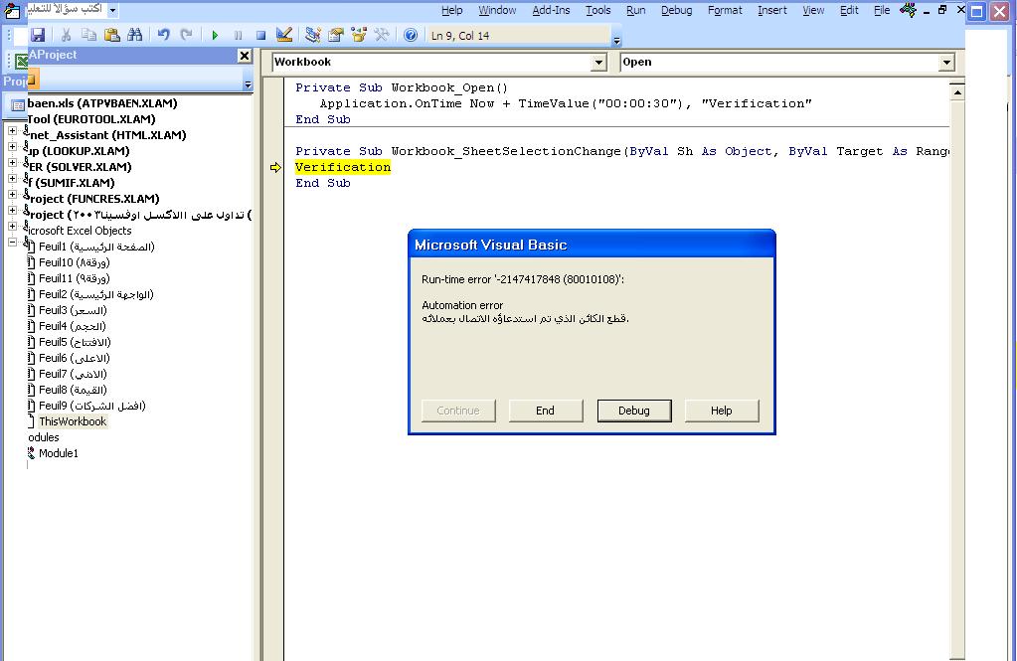The image size is (1017, 661).
Task: Click the VBA application icon in the title corner
Action: (12, 10)
